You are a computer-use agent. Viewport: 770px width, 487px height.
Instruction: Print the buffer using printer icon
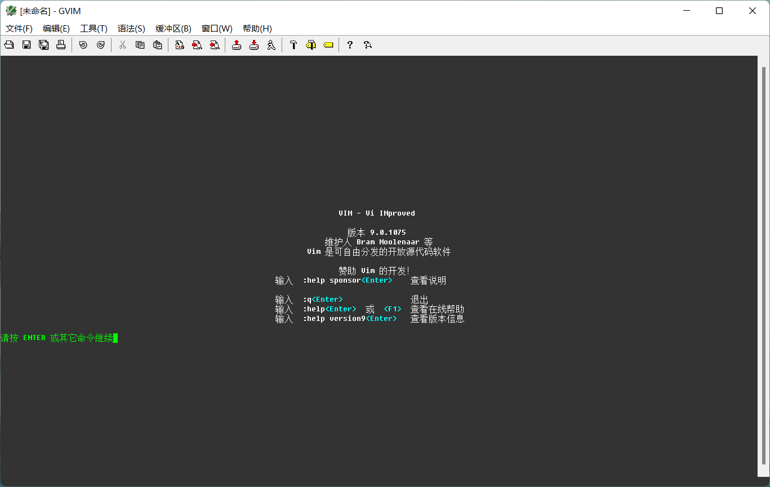(x=61, y=45)
